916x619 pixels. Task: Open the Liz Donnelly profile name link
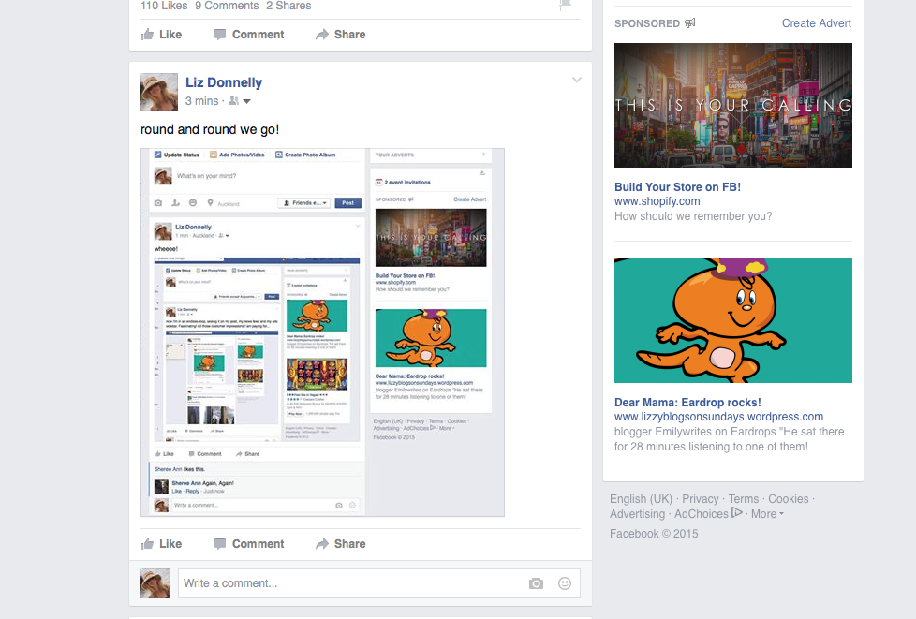coord(224,82)
